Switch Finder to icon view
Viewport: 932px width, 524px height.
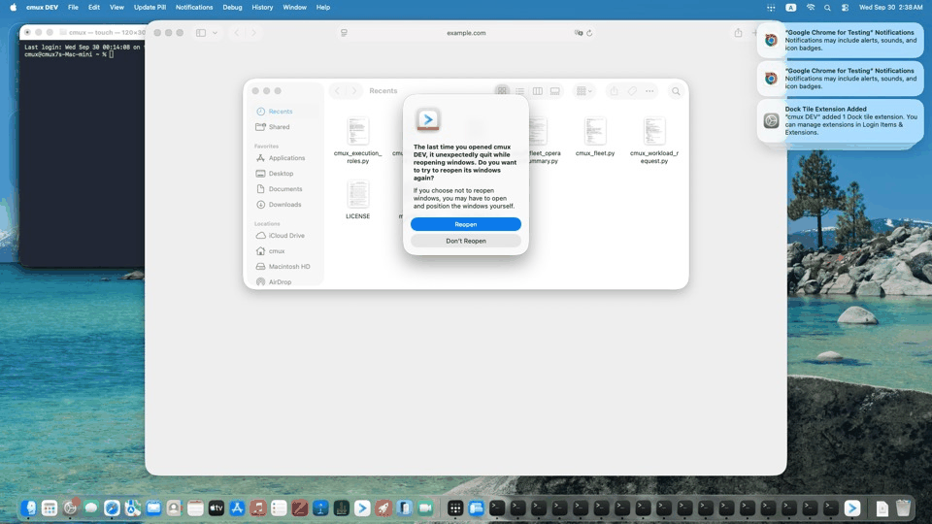point(502,91)
